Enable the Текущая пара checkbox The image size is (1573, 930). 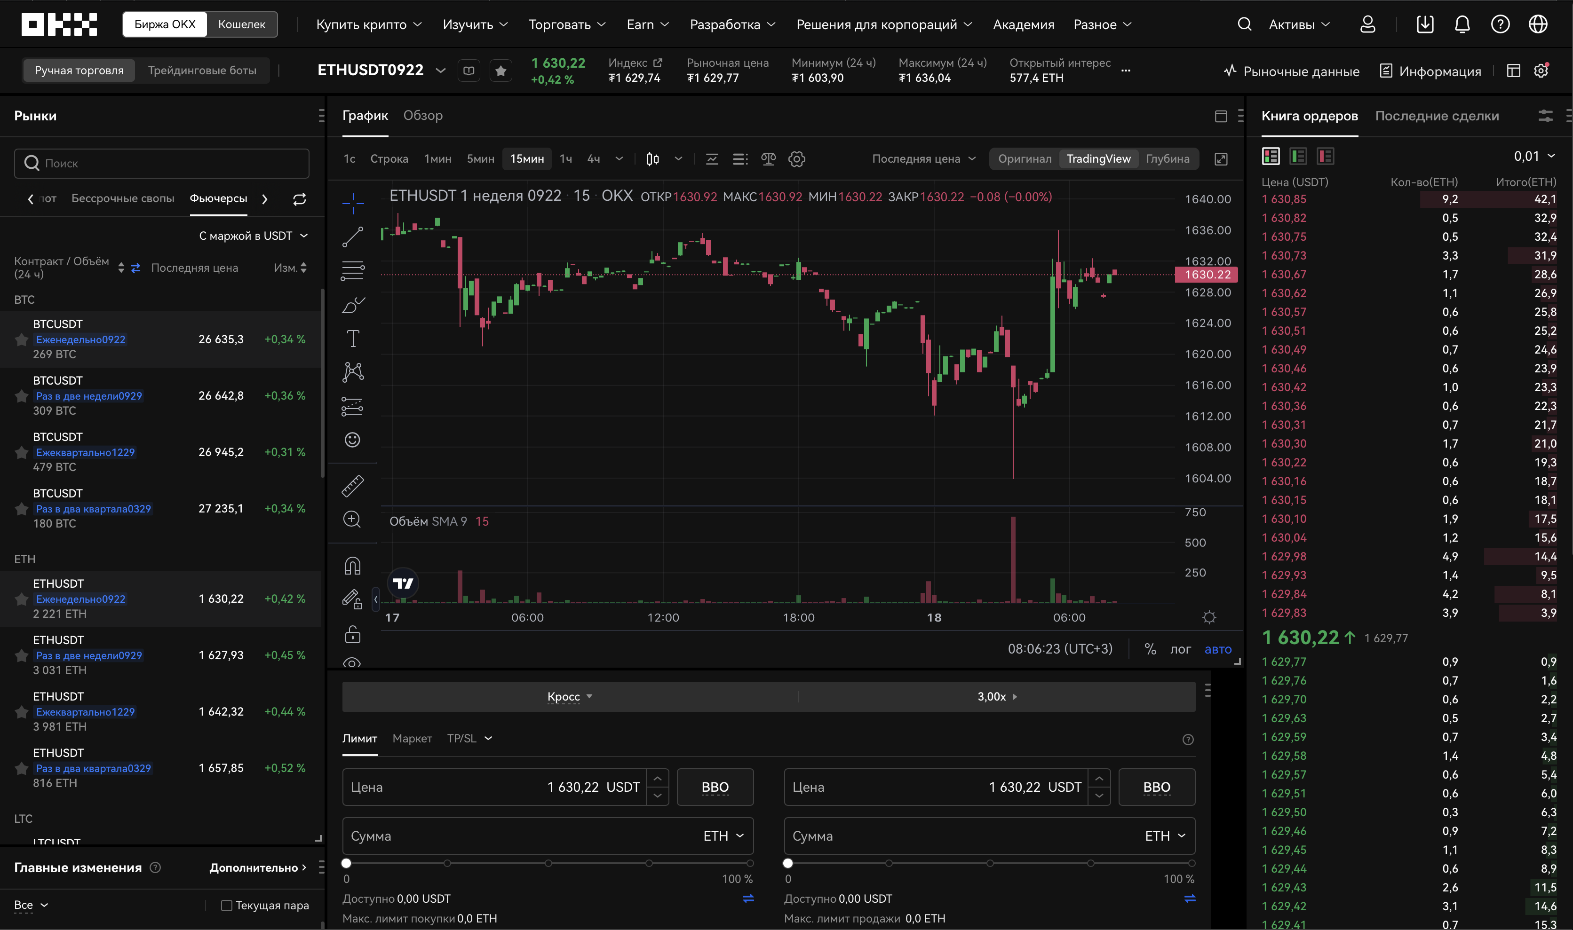pyautogui.click(x=227, y=906)
